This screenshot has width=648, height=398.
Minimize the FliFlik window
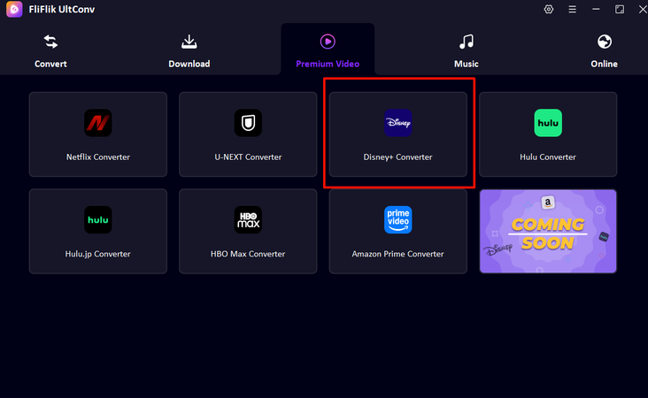pos(596,9)
